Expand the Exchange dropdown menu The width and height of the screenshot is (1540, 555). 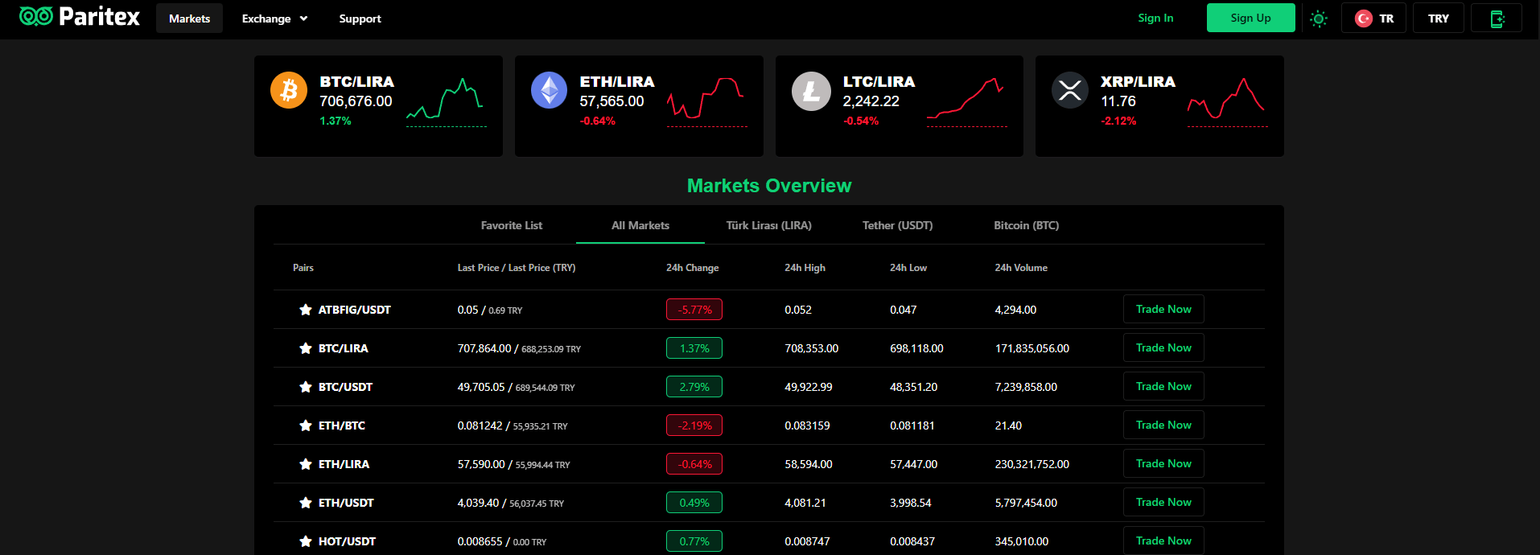click(274, 18)
